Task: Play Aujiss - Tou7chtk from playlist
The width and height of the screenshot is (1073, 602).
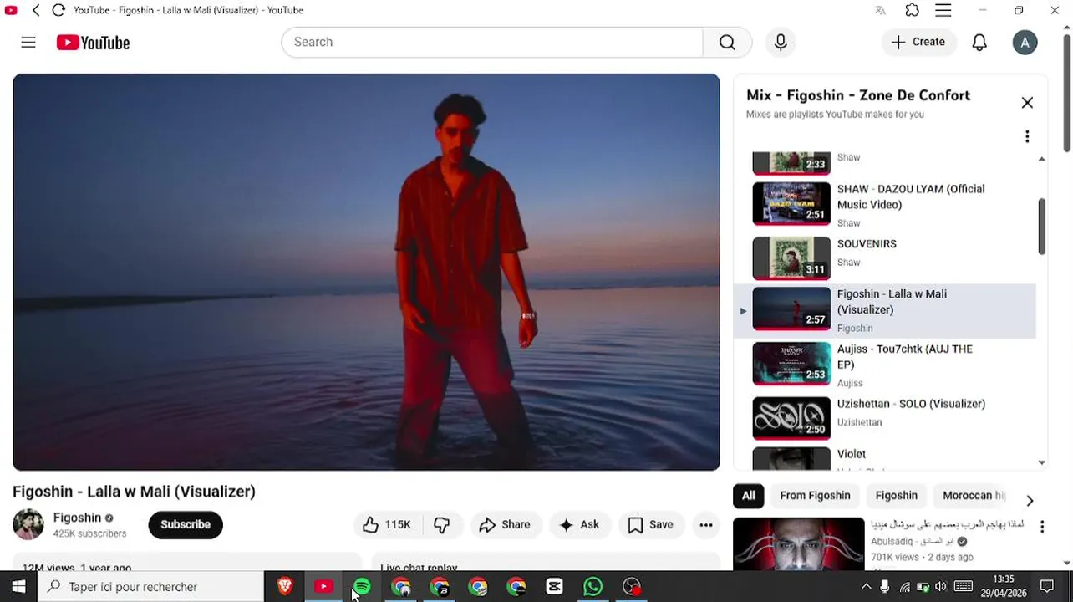Action: click(885, 365)
